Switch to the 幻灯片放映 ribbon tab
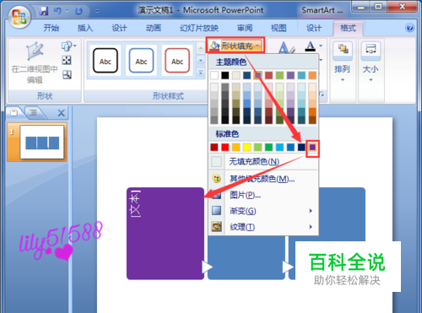Screen dimensions: 422x313 pyautogui.click(x=199, y=28)
